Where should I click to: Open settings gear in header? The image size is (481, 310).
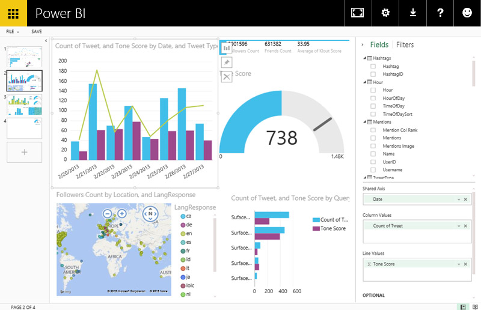point(385,13)
